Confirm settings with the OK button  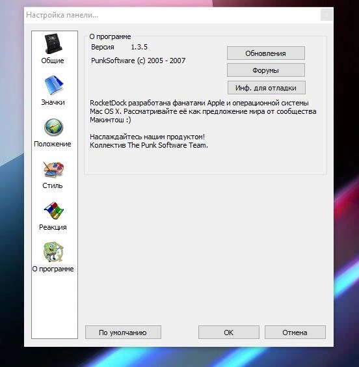pos(229,332)
